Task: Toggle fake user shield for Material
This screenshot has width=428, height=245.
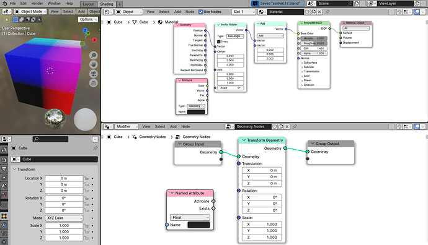Action: (307, 12)
